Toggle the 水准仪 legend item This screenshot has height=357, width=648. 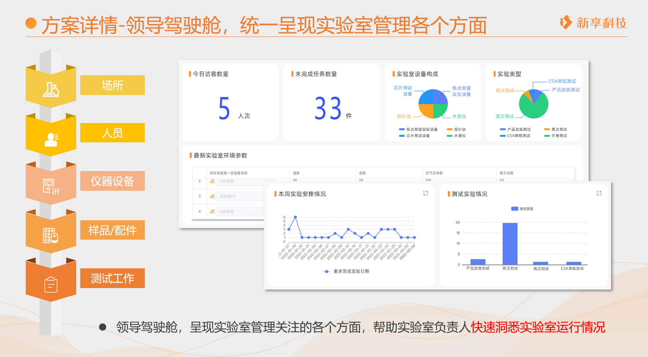click(x=456, y=136)
